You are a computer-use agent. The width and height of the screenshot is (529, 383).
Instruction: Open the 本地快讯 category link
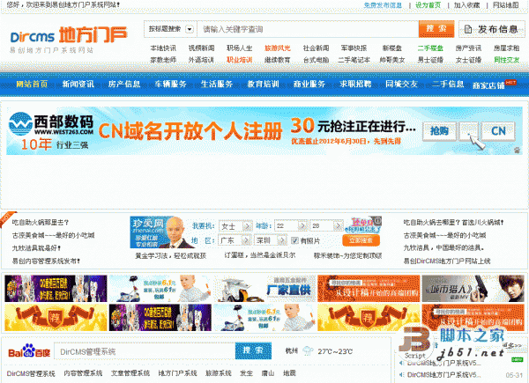tap(163, 48)
